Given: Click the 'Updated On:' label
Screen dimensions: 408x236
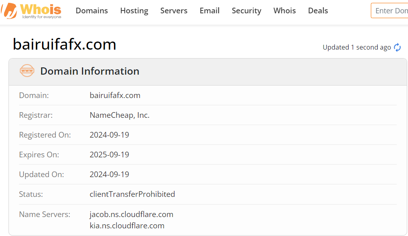Looking at the screenshot, I should [41, 174].
